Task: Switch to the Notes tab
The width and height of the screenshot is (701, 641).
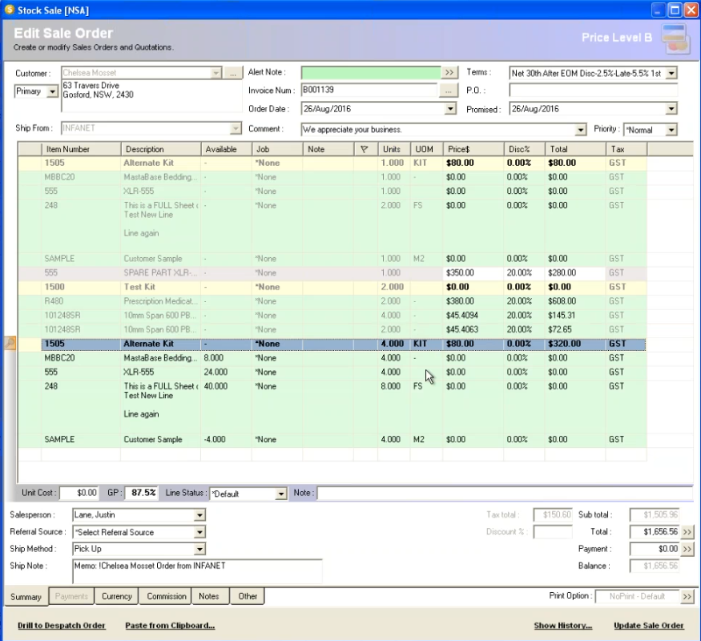Action: [x=209, y=596]
